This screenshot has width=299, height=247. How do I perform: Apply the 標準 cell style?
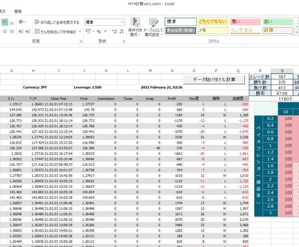(181, 21)
